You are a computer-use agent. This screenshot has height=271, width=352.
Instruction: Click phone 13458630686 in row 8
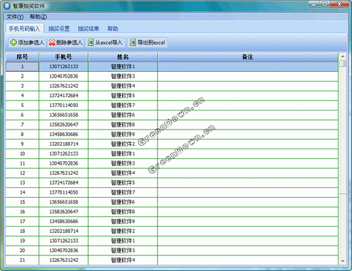(x=63, y=134)
